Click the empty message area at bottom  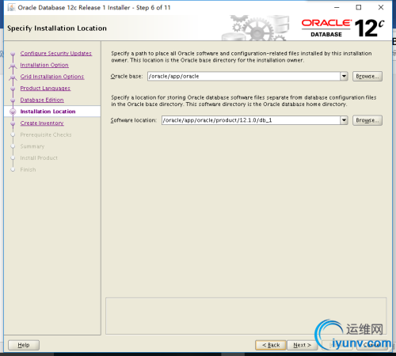point(246,316)
